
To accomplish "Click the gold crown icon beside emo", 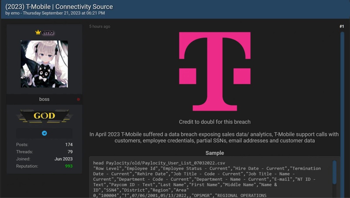I will (x=38, y=32).
